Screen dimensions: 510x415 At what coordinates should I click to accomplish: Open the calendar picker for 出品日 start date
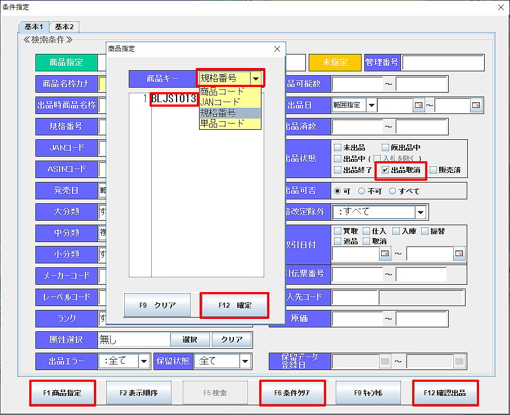pyautogui.click(x=418, y=106)
